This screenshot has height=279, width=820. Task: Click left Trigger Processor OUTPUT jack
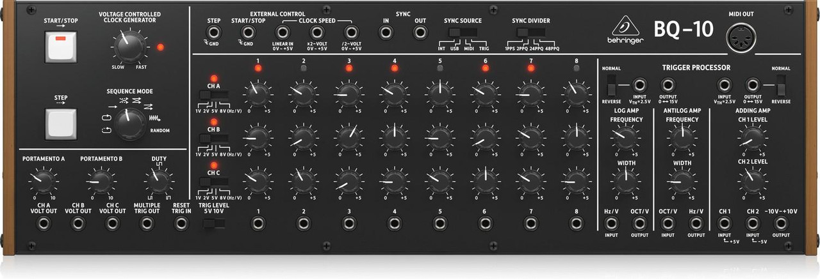pos(668,84)
